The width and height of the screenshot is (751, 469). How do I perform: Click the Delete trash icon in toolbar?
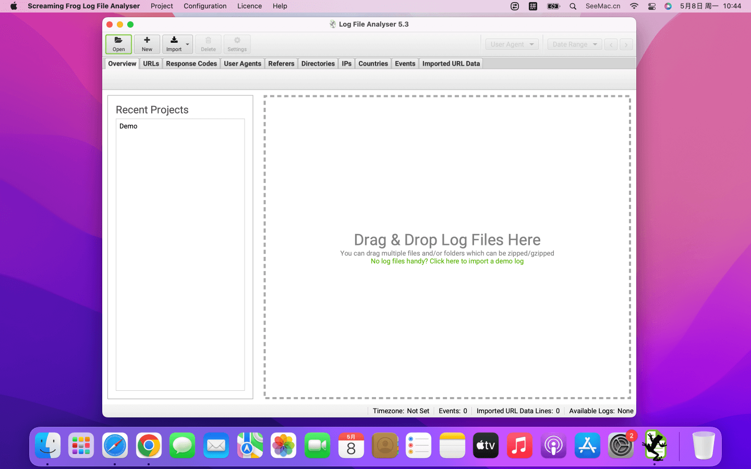pos(208,44)
